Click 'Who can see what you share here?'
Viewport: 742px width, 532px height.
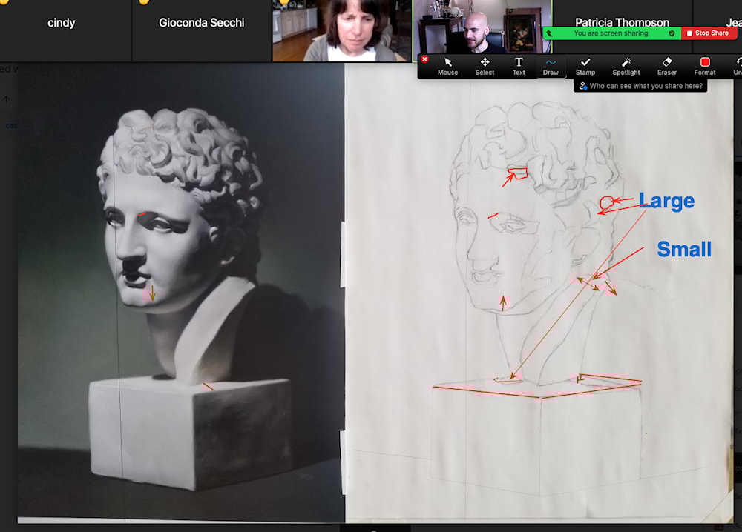pos(642,86)
